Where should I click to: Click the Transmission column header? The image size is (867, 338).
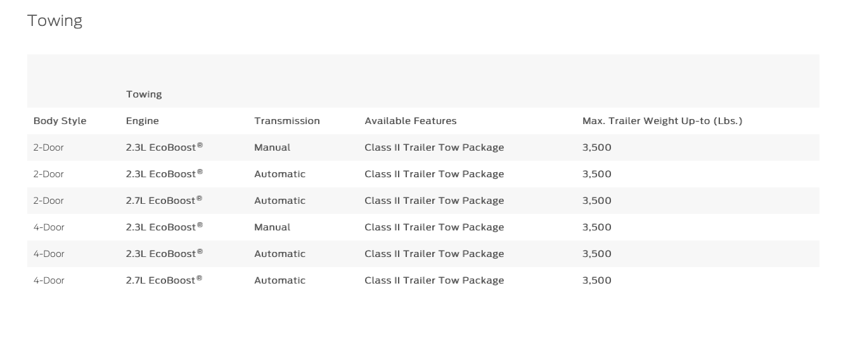pos(287,121)
